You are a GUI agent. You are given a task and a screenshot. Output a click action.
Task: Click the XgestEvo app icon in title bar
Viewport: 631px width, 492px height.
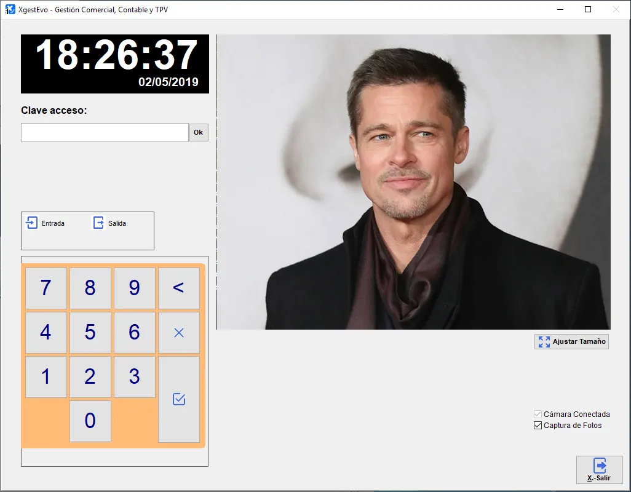point(10,10)
